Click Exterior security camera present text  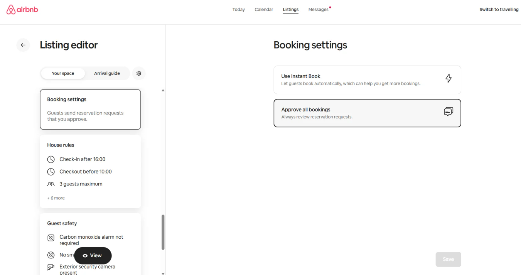(87, 270)
